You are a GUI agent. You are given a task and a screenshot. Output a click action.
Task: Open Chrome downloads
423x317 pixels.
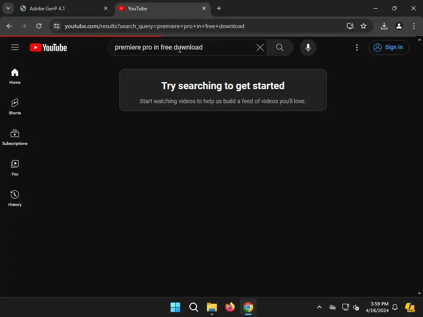(384, 26)
